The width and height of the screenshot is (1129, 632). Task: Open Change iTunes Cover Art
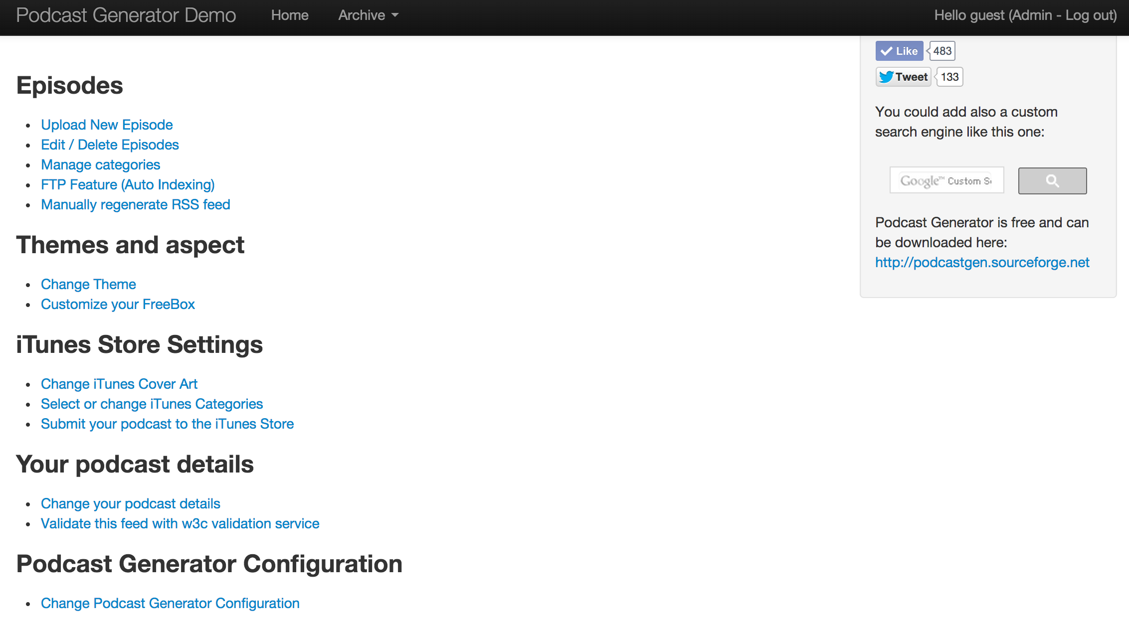[119, 384]
